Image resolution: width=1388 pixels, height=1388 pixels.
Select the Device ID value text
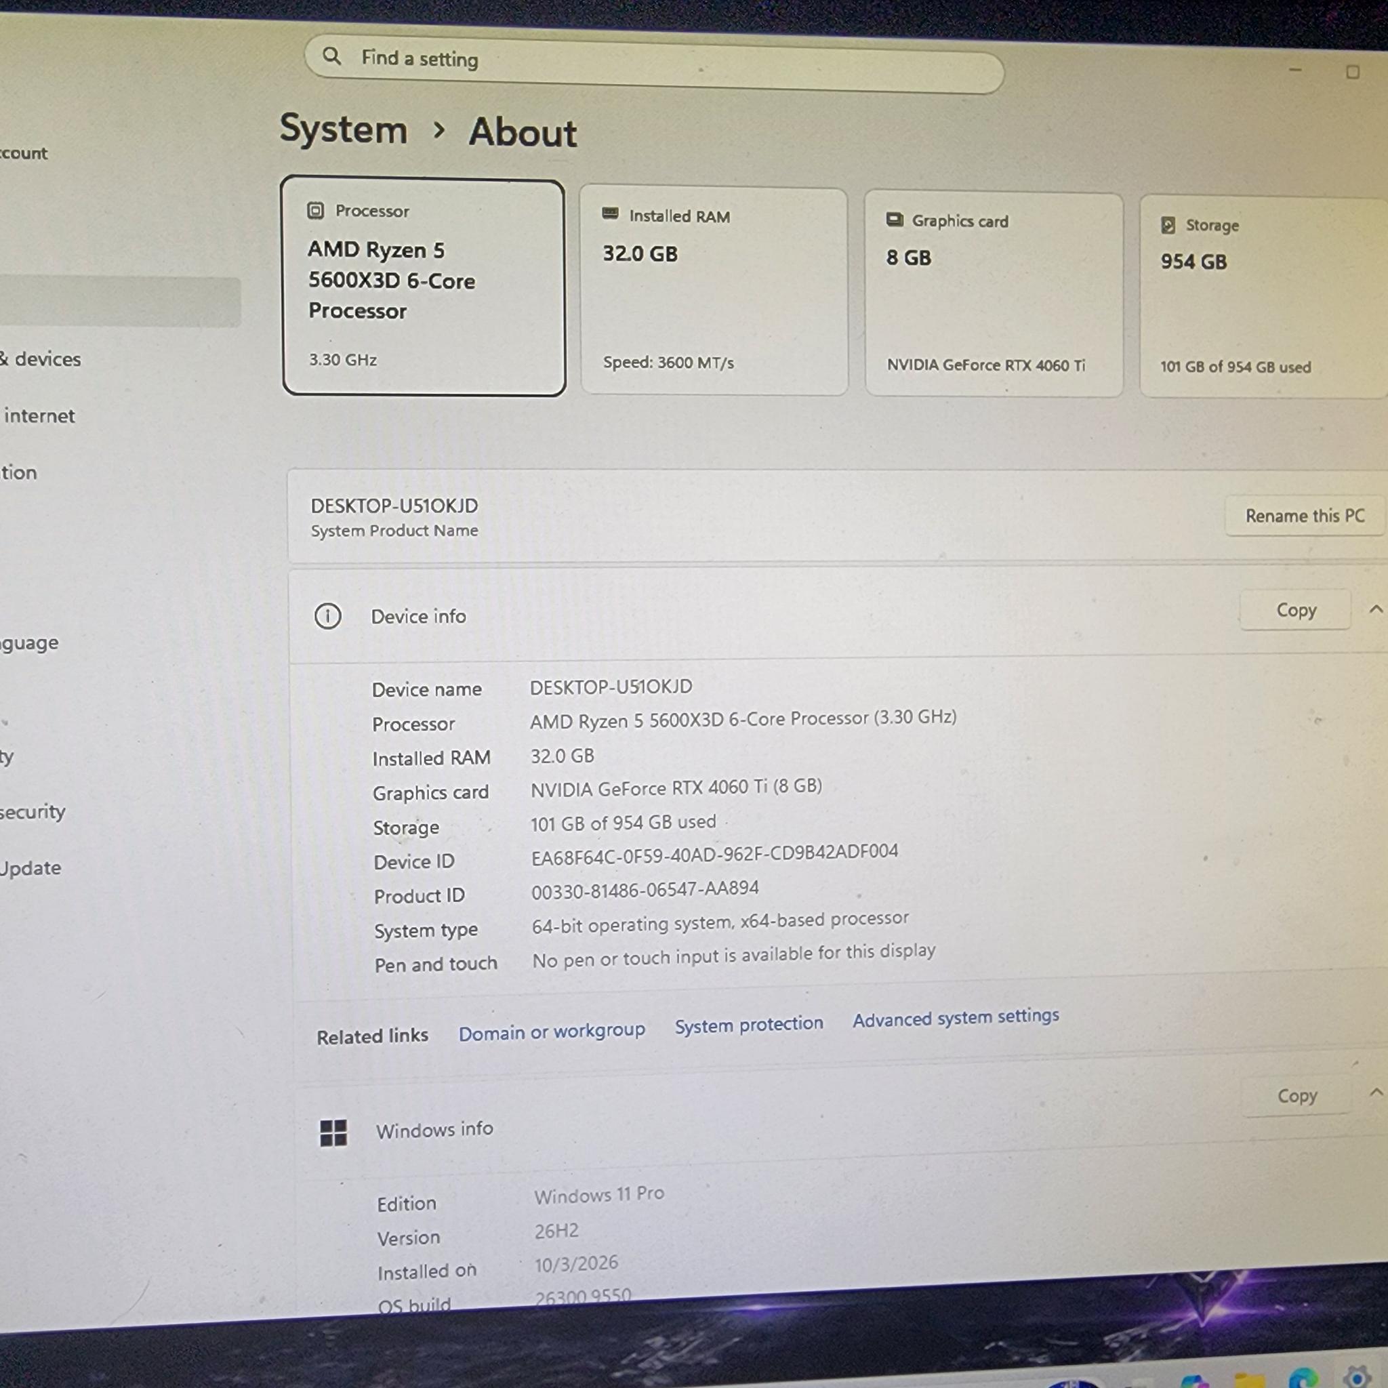[715, 854]
